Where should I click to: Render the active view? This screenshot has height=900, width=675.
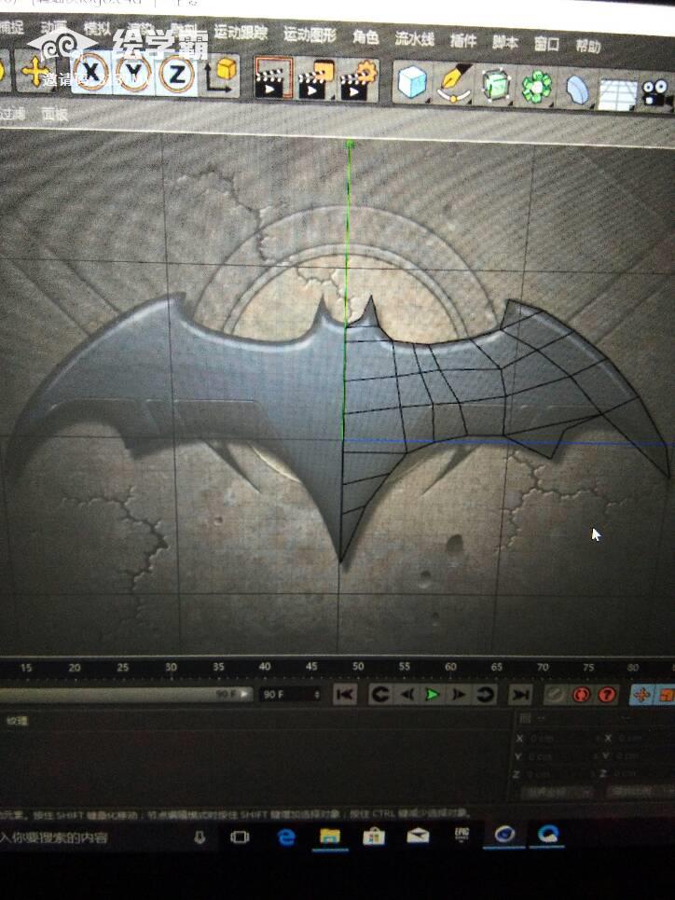coord(273,78)
